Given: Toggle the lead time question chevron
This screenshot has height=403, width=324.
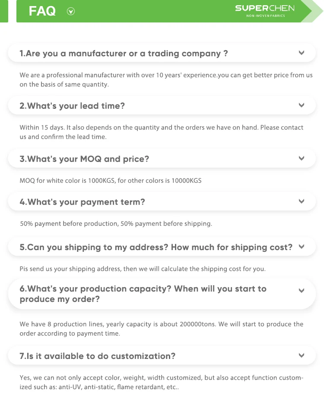Looking at the screenshot, I should (302, 105).
